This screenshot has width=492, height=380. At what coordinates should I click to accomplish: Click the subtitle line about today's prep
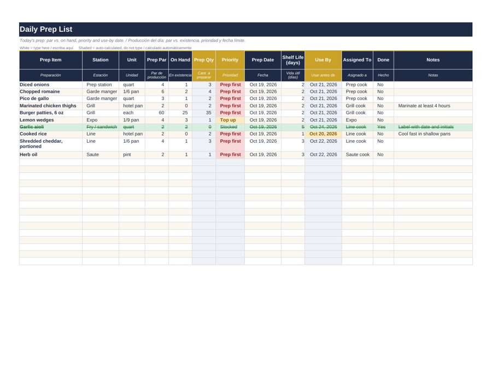point(132,40)
